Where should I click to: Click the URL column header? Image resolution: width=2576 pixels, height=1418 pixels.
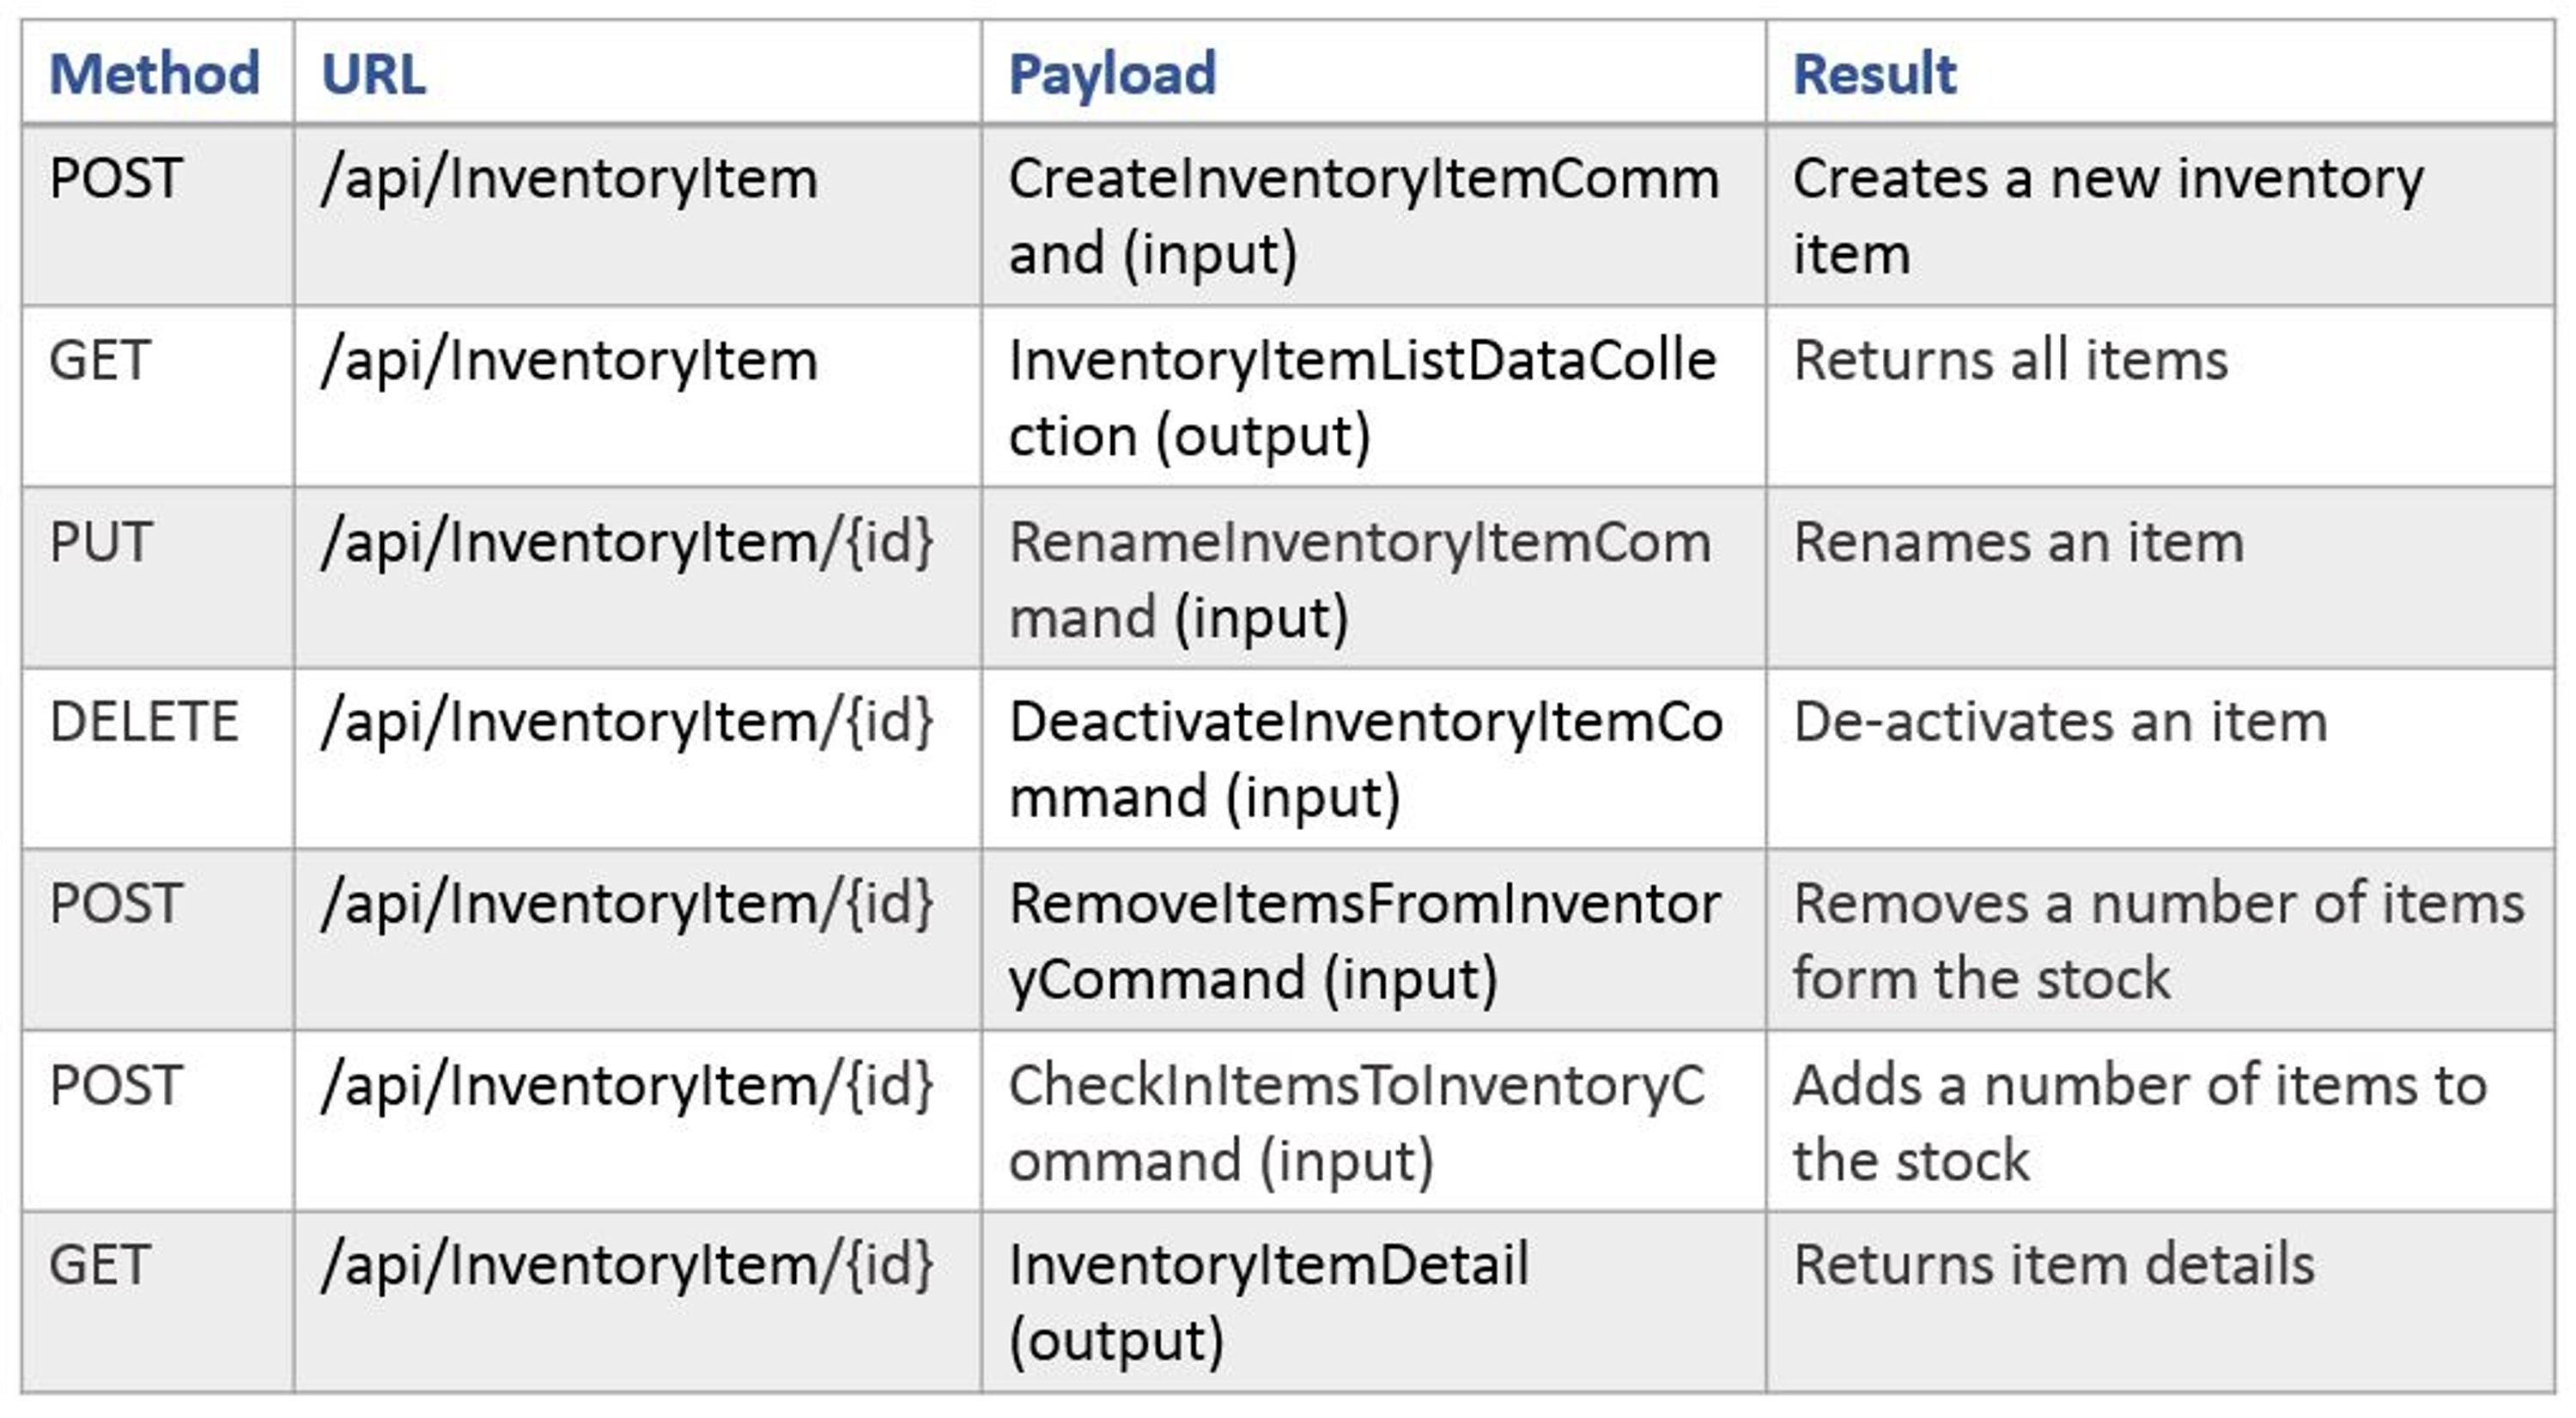[373, 74]
